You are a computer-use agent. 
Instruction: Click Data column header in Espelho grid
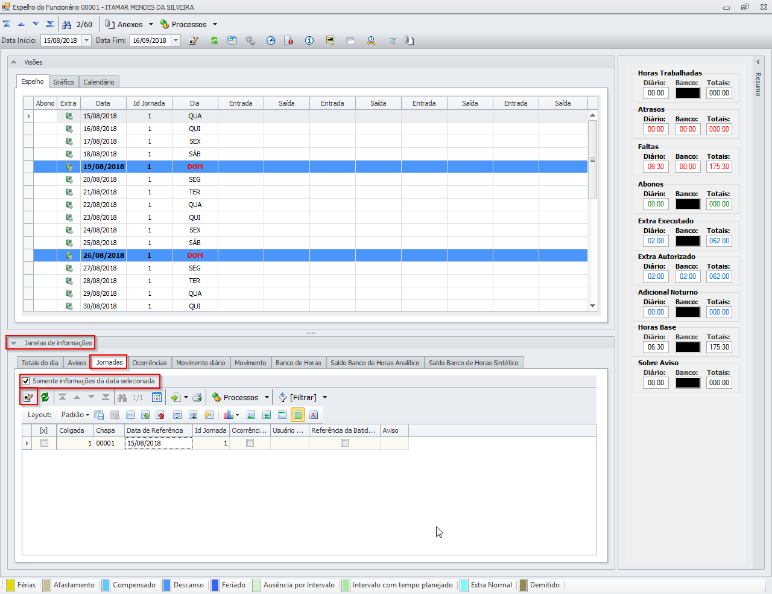pos(103,103)
